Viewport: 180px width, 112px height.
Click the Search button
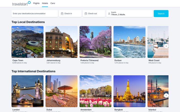pyautogui.click(x=161, y=14)
